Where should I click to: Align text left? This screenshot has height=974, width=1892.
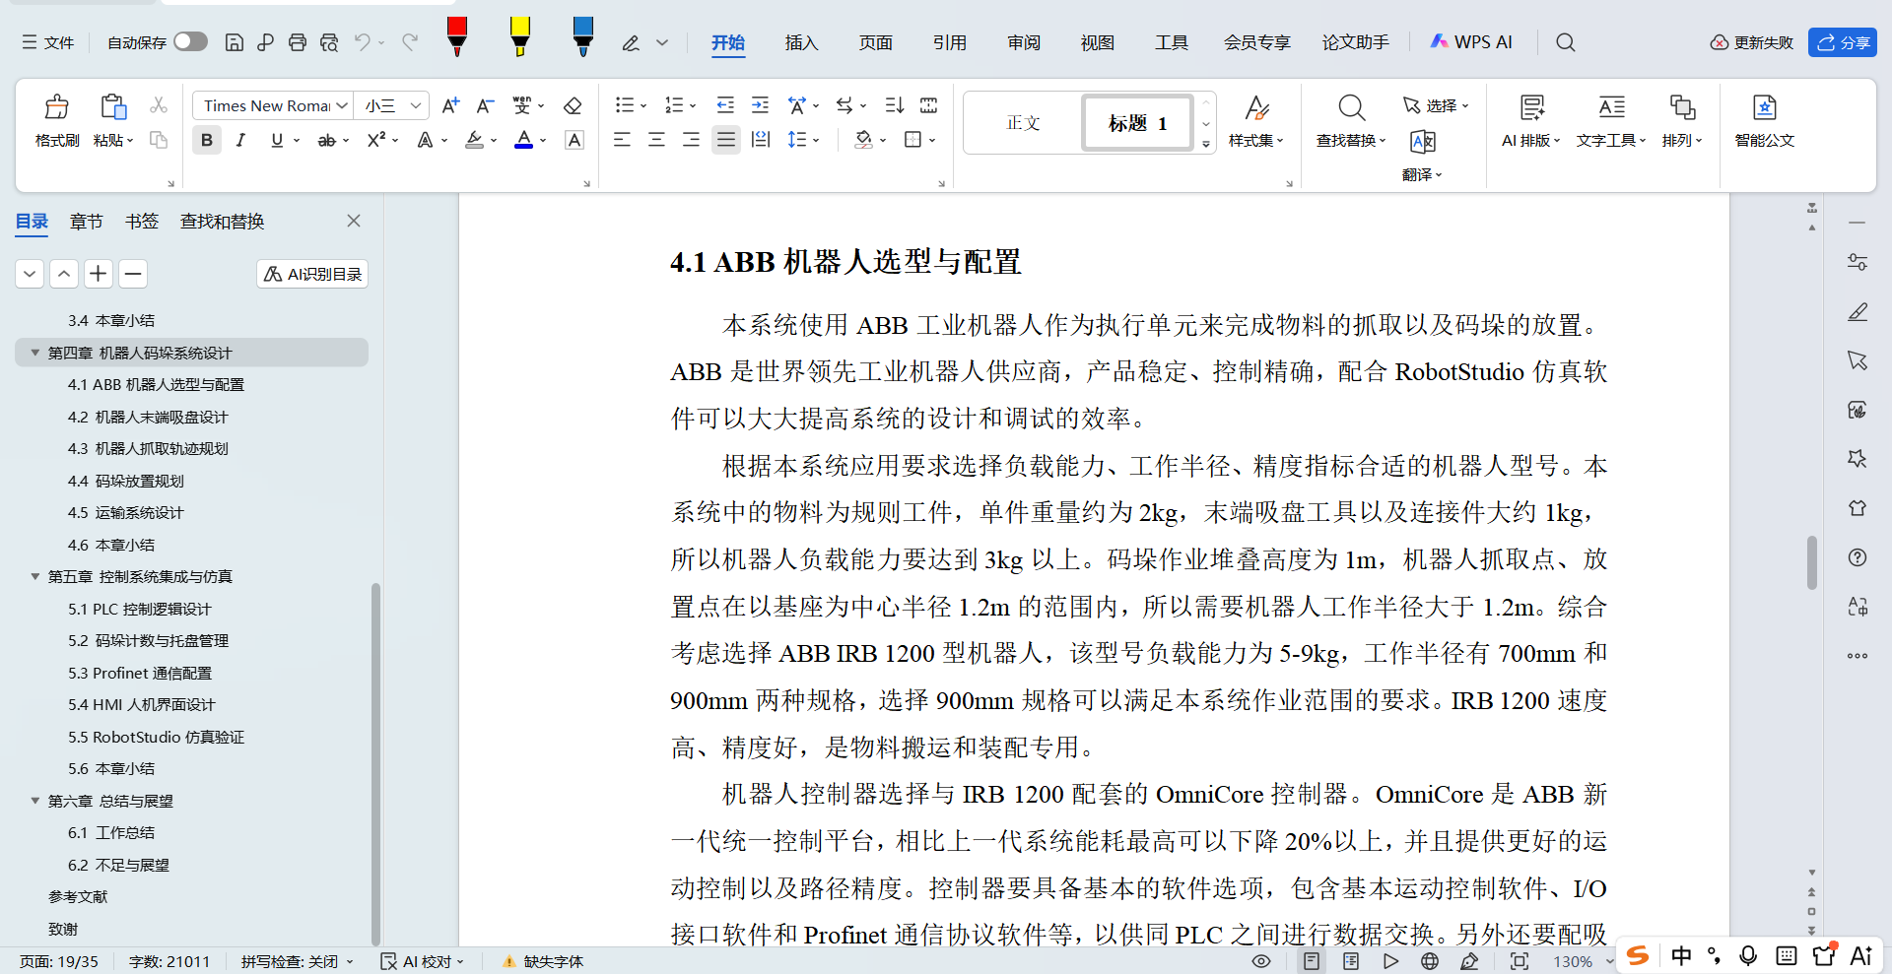click(x=622, y=140)
